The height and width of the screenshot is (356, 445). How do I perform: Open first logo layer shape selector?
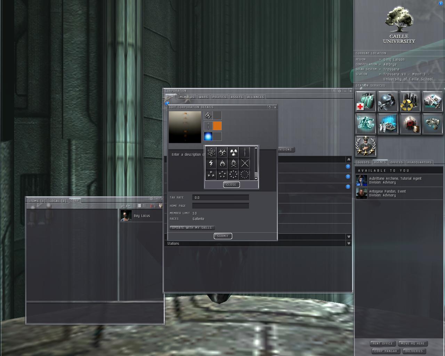tap(208, 115)
